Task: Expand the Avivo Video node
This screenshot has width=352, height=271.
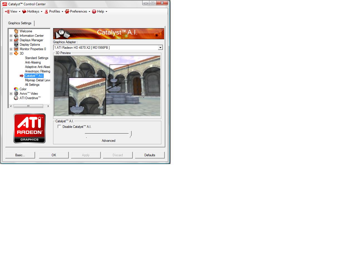Action: click(11, 94)
